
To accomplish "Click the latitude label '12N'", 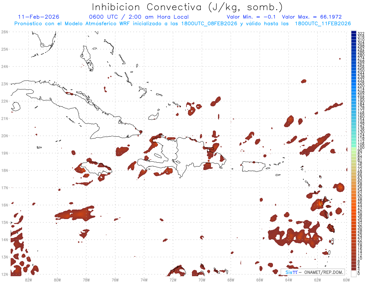I will (5, 274).
